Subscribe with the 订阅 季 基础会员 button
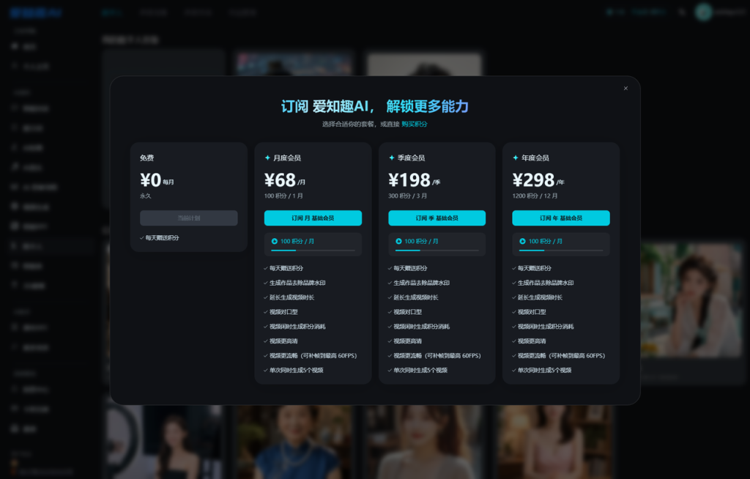 pos(437,218)
